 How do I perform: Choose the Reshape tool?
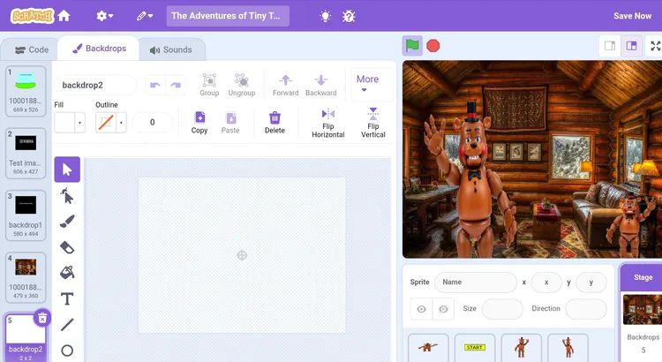(x=67, y=196)
